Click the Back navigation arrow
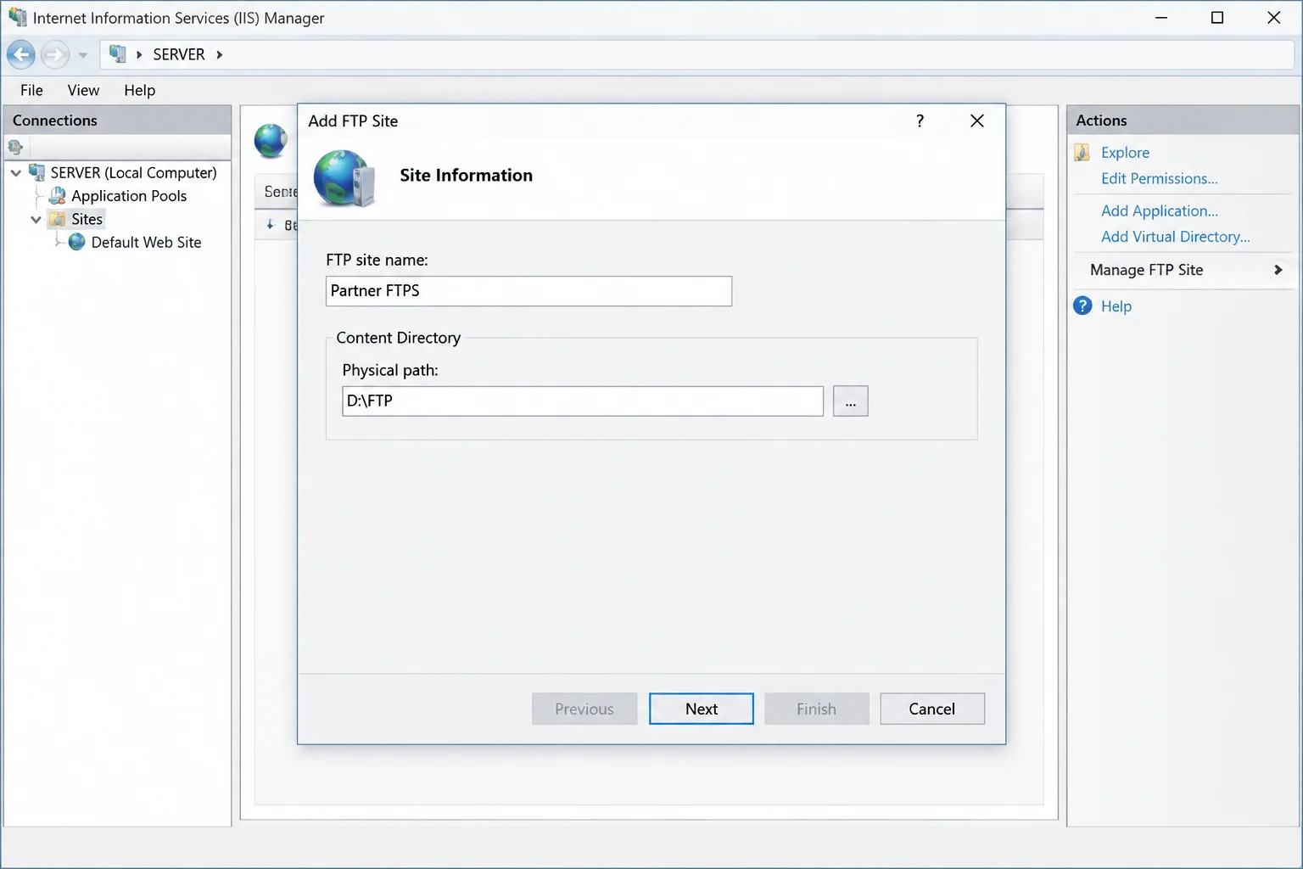Image resolution: width=1303 pixels, height=869 pixels. (21, 55)
